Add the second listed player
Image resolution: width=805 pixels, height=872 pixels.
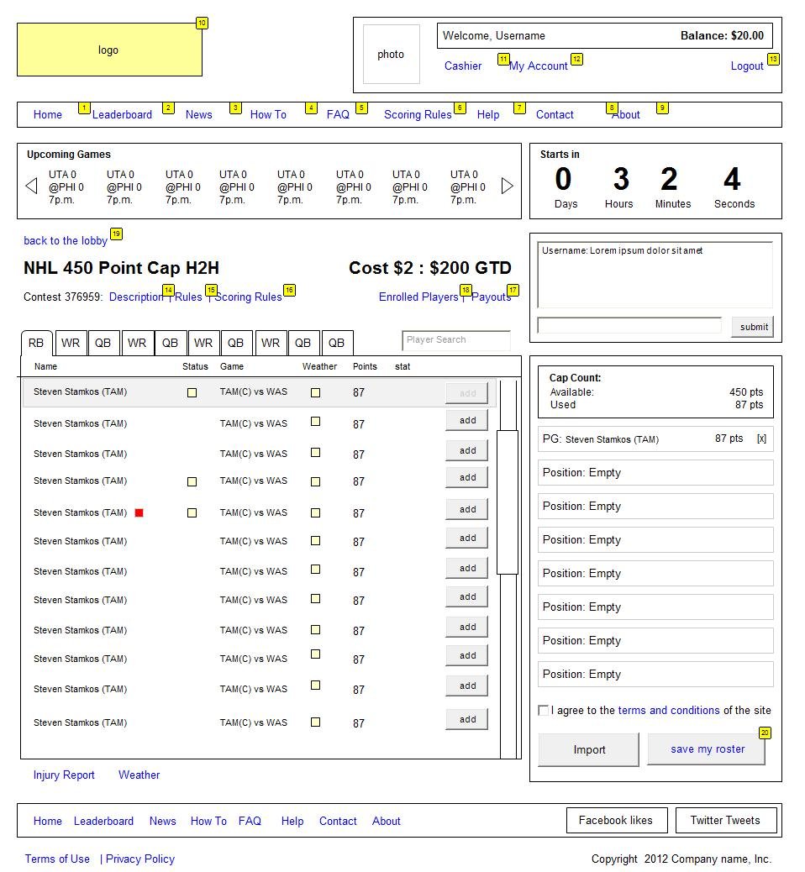pos(466,420)
